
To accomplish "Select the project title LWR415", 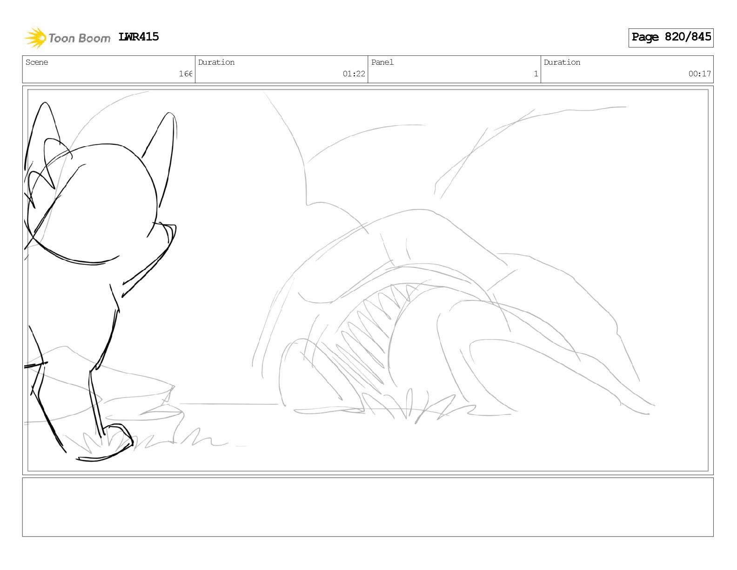I will (139, 37).
